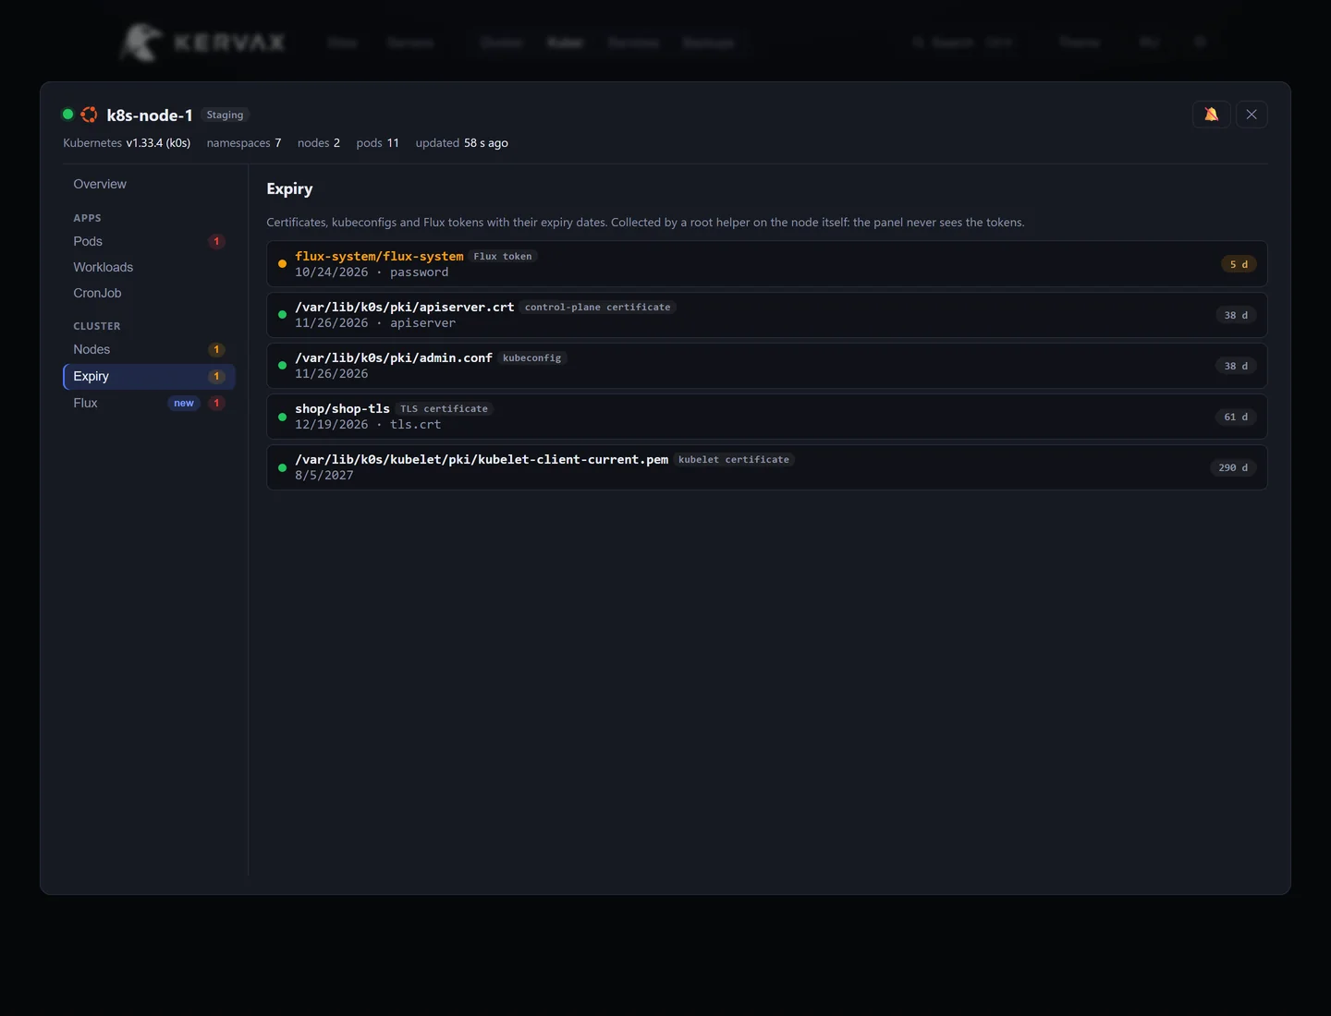Select the shop/shop-tls TLS certificate row
This screenshot has height=1016, width=1331.
tap(766, 417)
